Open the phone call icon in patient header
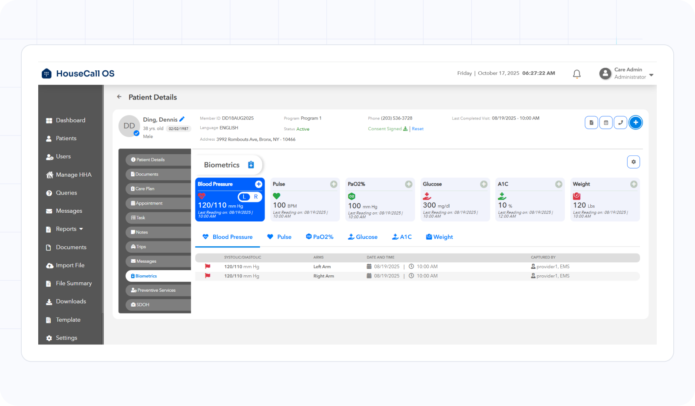Image resolution: width=695 pixels, height=406 pixels. click(x=620, y=122)
